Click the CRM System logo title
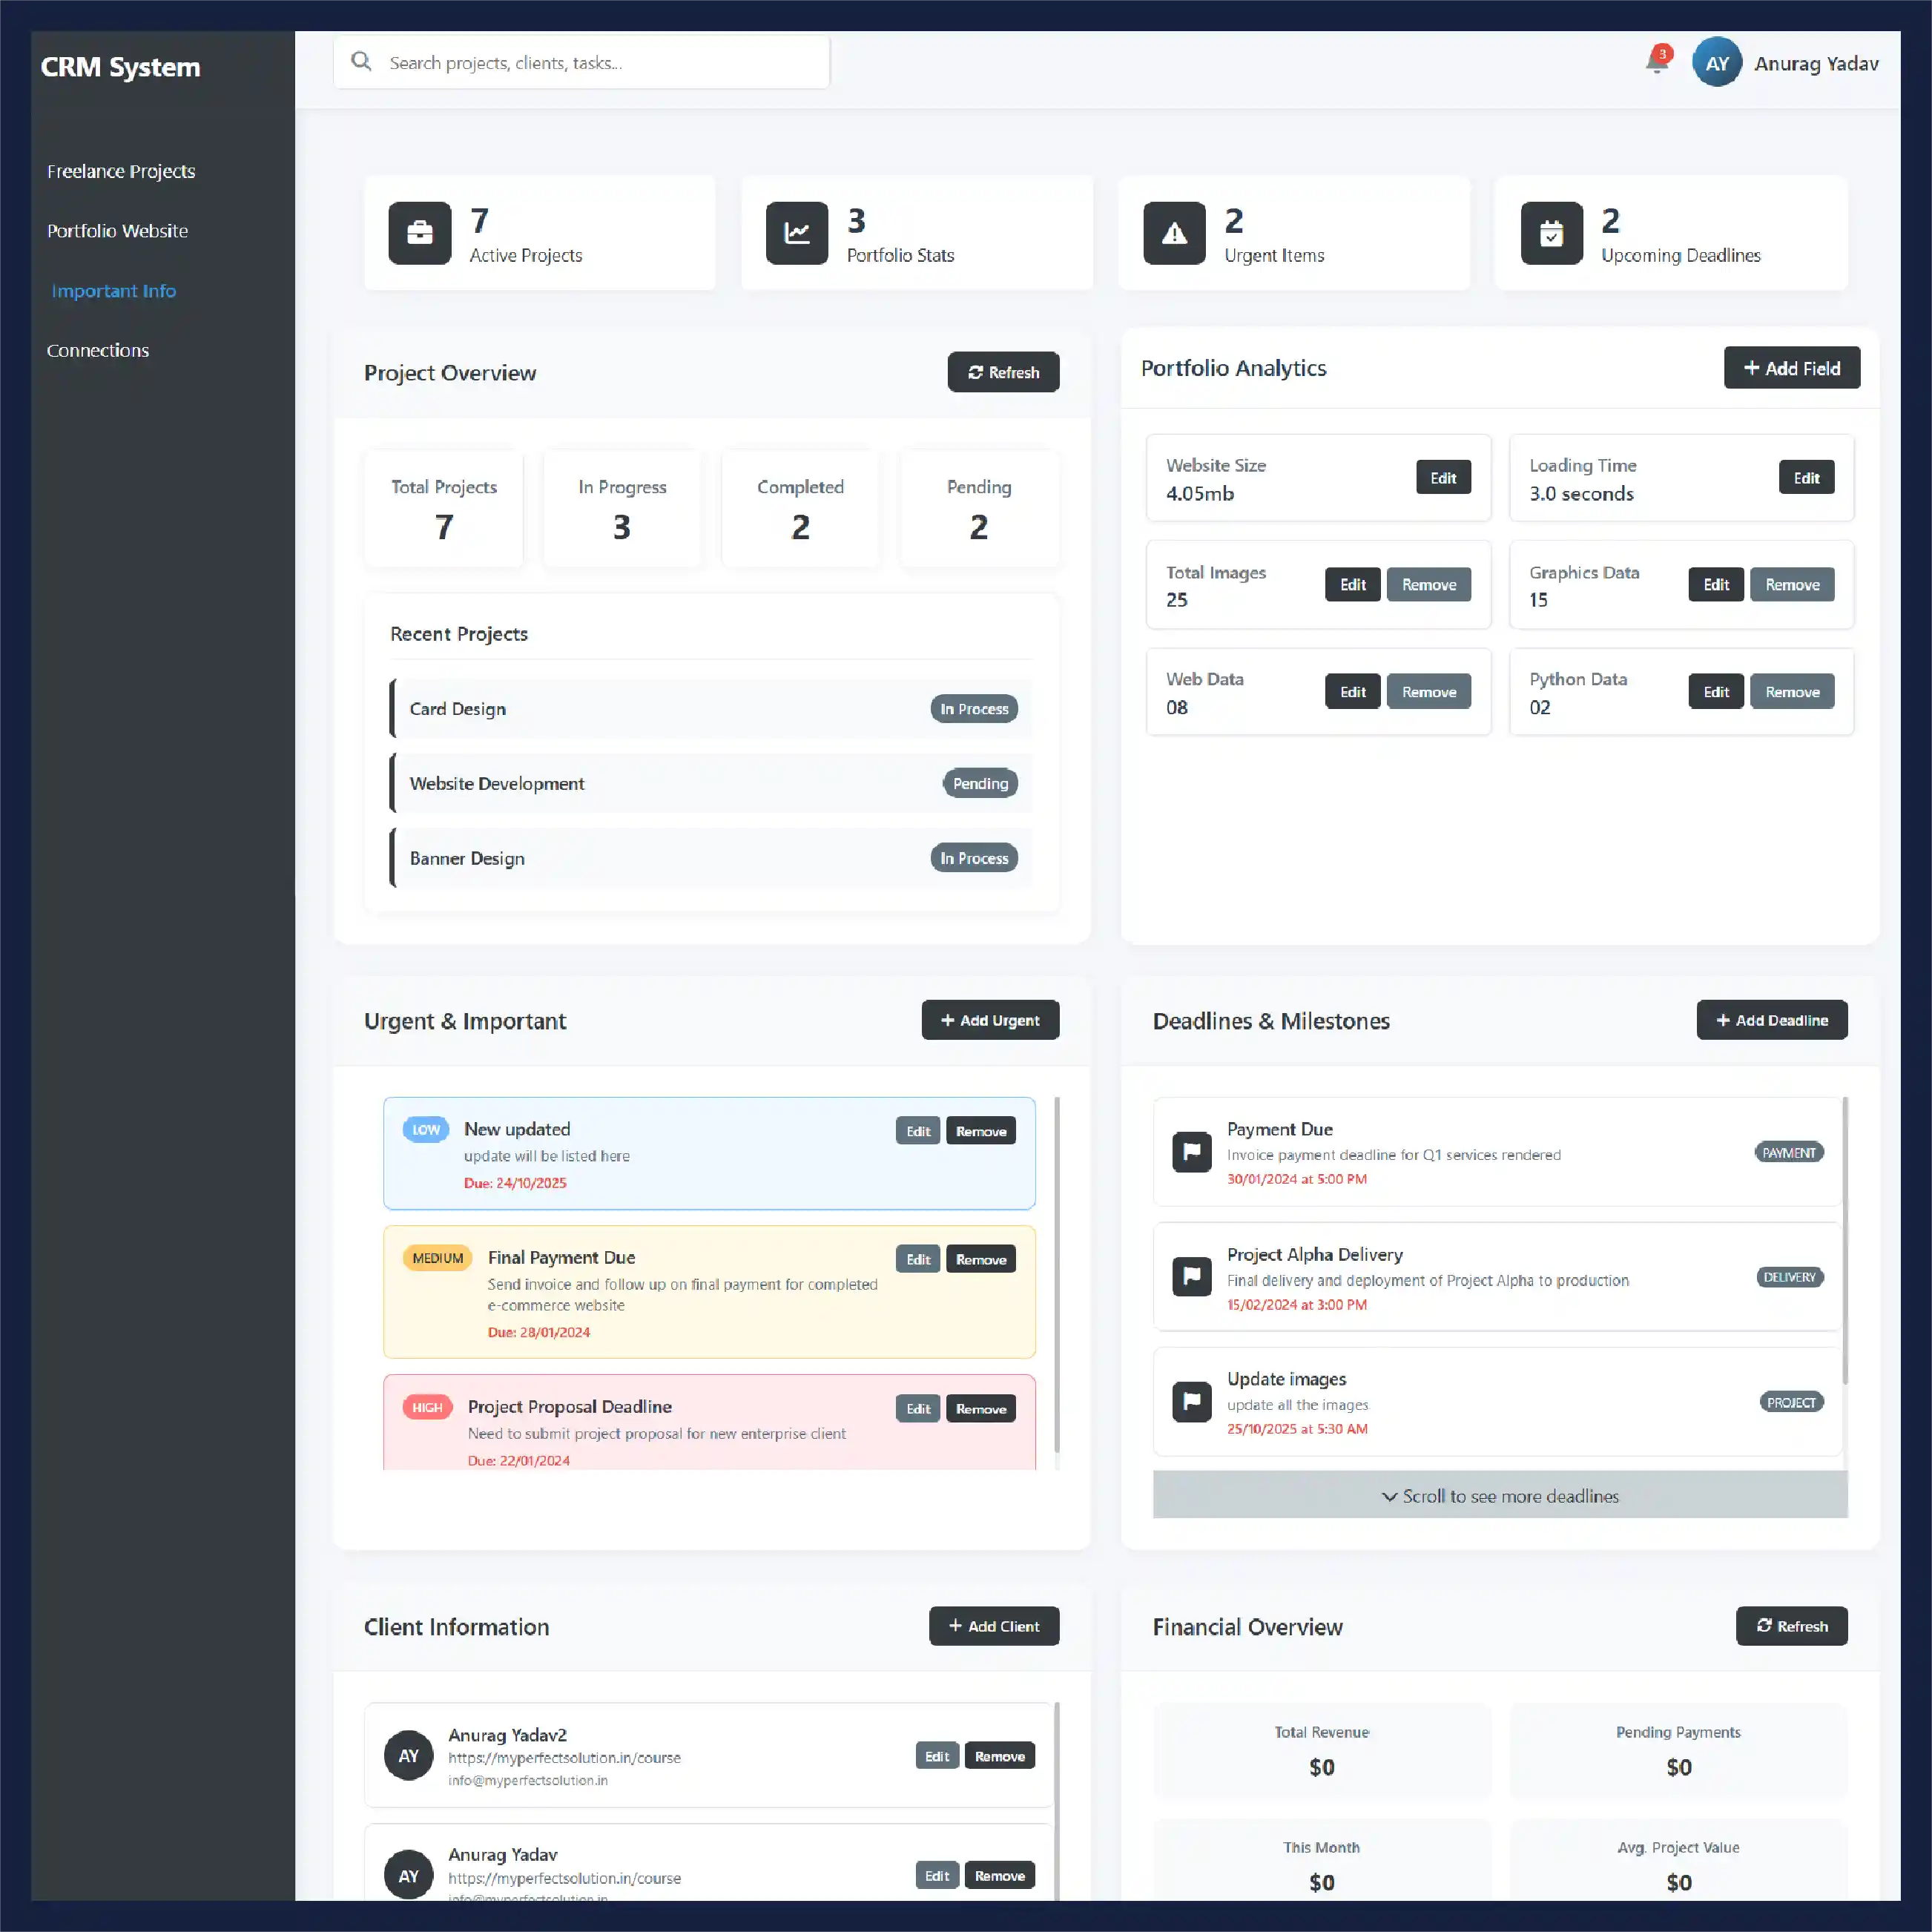This screenshot has width=1932, height=1932. pos(120,67)
